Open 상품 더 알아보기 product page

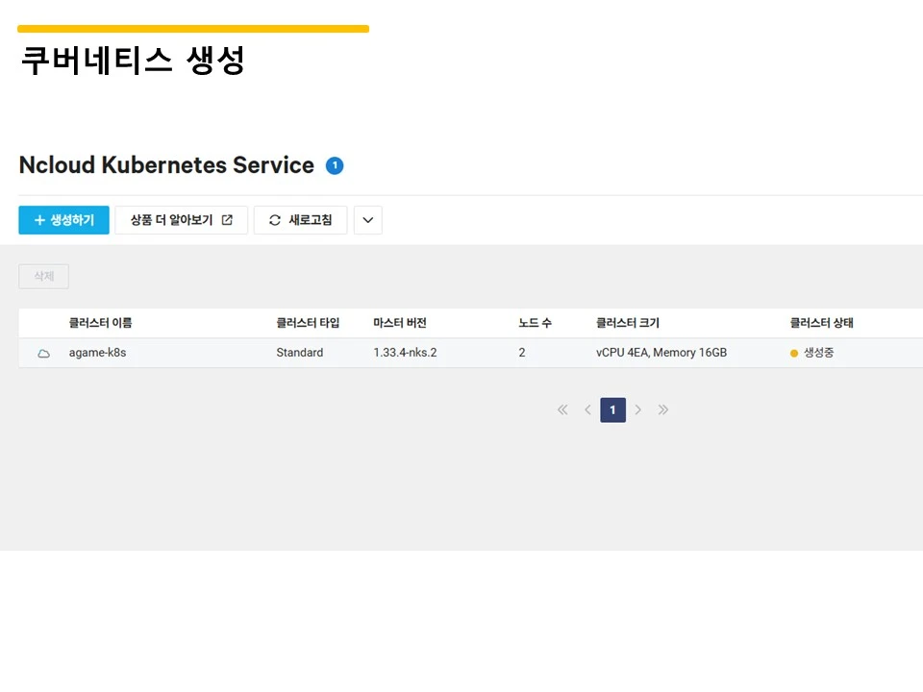(181, 220)
